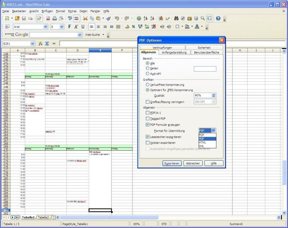Image resolution: width=288 pixels, height=228 pixels.
Task: Check the PDF/A-1 checkbox
Action: [148, 113]
